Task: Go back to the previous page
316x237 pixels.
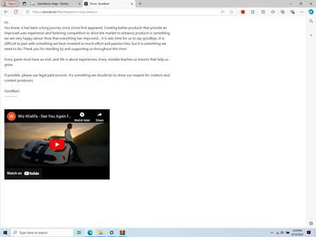Action: [6, 12]
